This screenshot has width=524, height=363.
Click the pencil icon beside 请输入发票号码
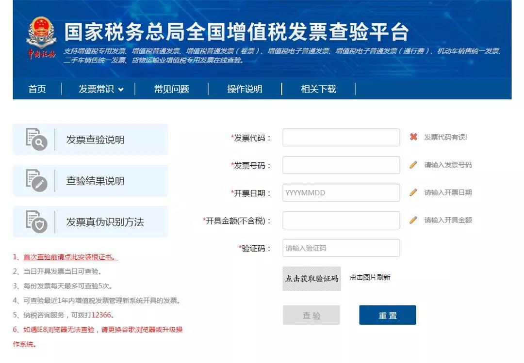click(x=413, y=165)
